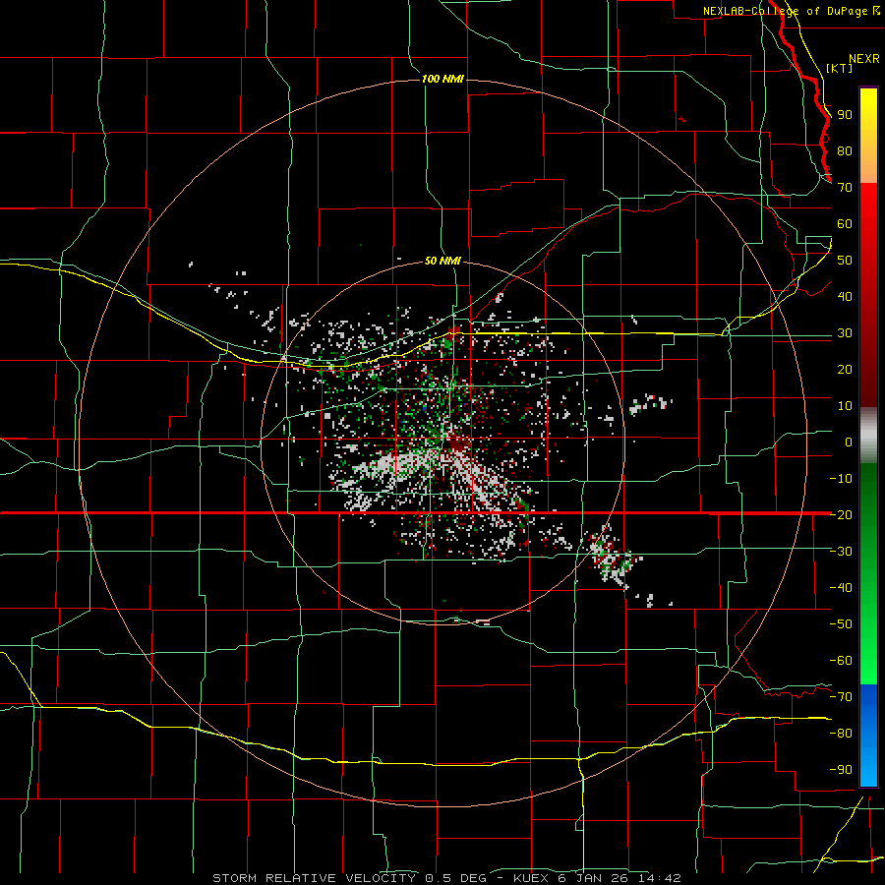Screen dimensions: 885x885
Task: Click the "[KT]" units label
Action: click(840, 68)
